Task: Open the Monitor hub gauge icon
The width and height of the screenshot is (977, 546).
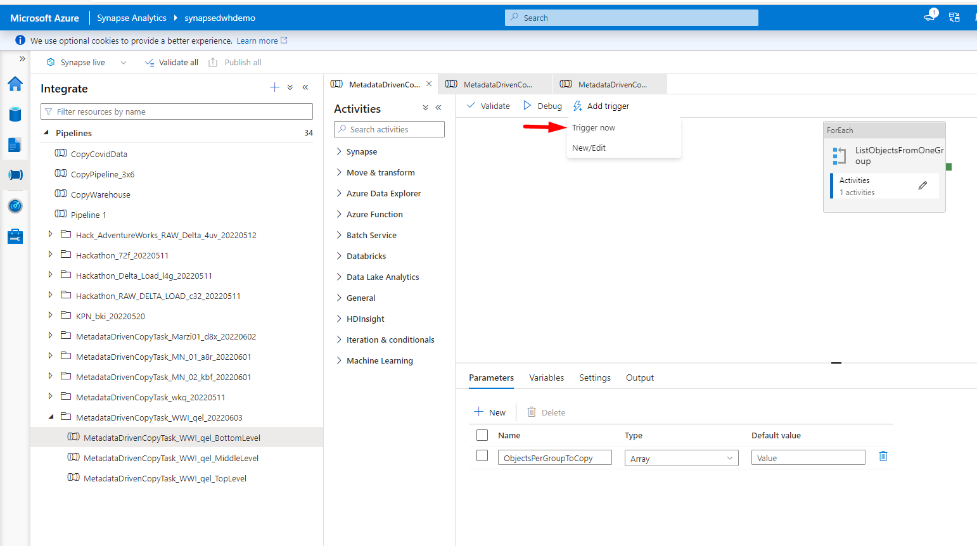Action: pyautogui.click(x=15, y=205)
